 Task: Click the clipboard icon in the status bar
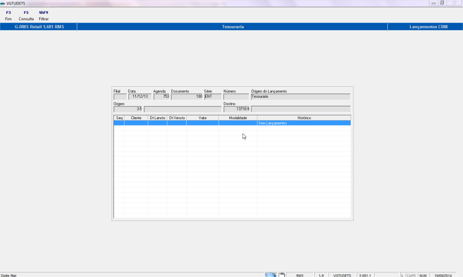282,275
